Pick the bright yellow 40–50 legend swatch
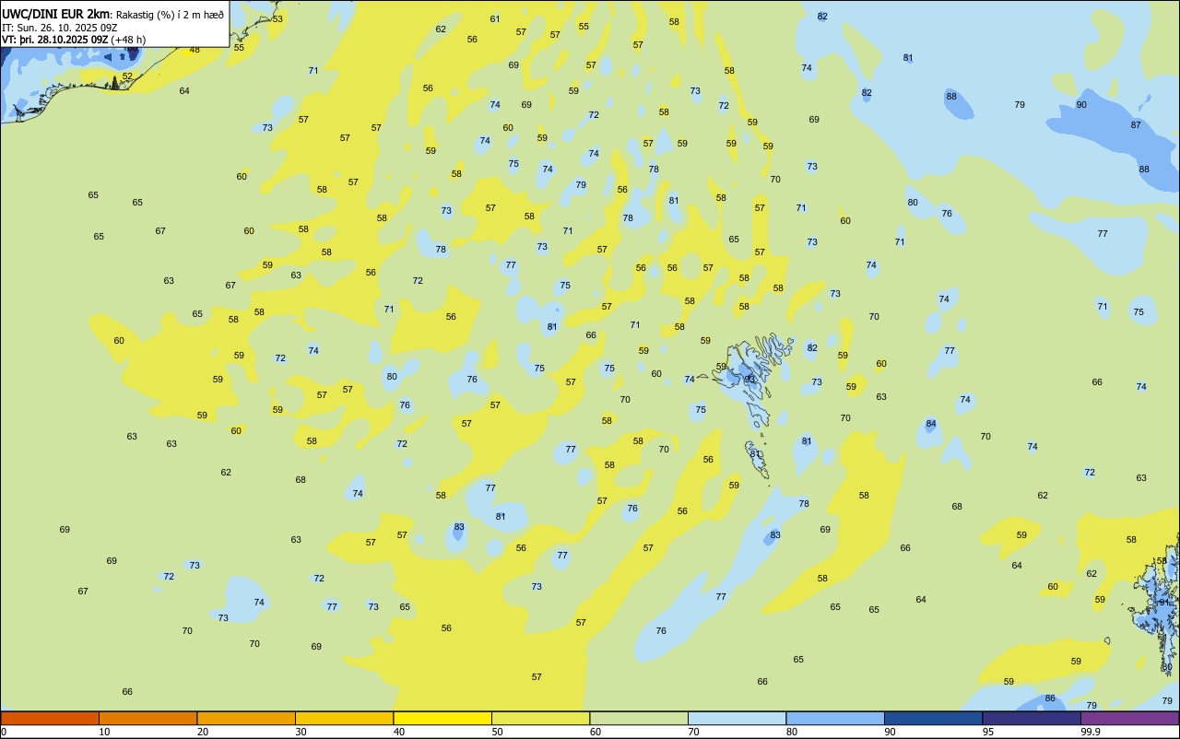 click(x=442, y=718)
